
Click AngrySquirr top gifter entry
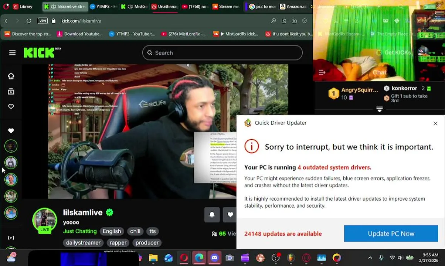353,93
